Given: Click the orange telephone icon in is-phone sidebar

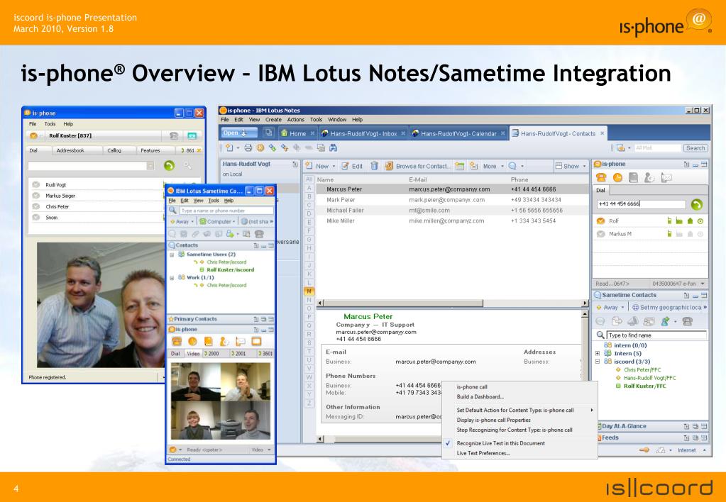Looking at the screenshot, I should click(600, 179).
